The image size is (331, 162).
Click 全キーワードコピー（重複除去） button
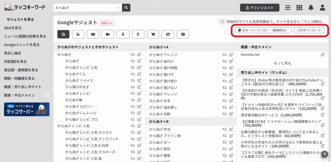(263, 30)
